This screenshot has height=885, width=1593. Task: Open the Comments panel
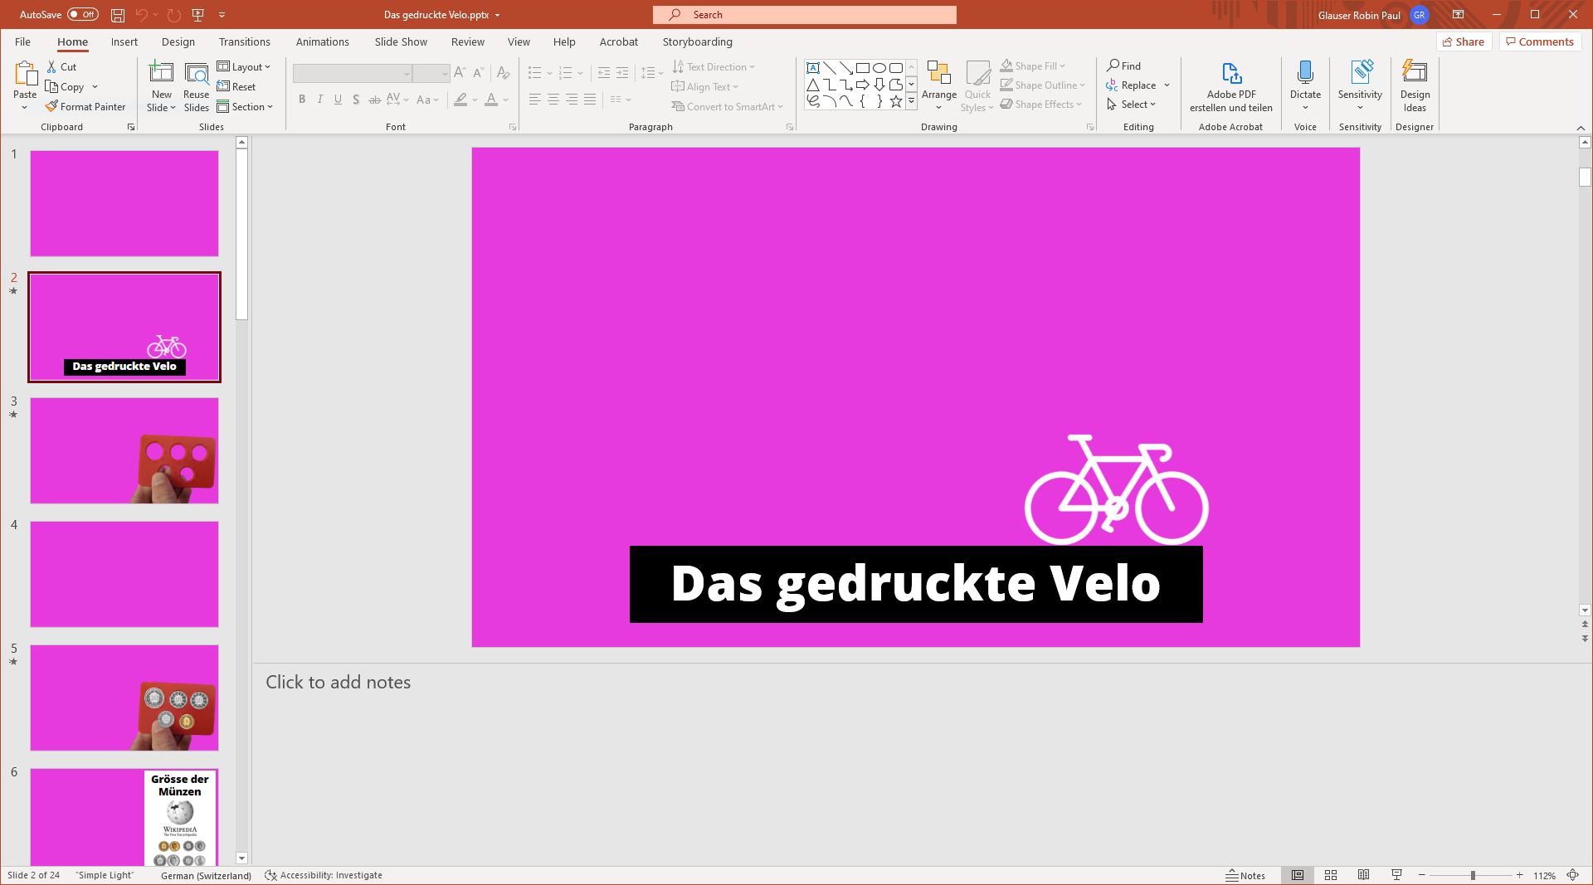click(x=1540, y=41)
